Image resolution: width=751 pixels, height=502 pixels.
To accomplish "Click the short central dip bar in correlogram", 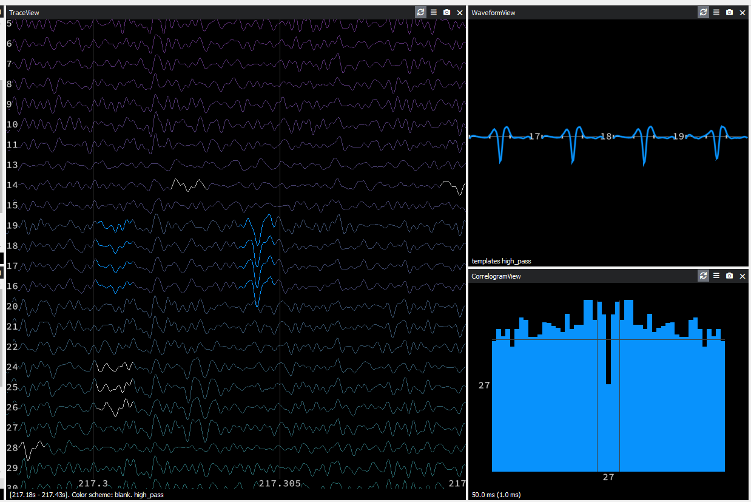I will [608, 428].
